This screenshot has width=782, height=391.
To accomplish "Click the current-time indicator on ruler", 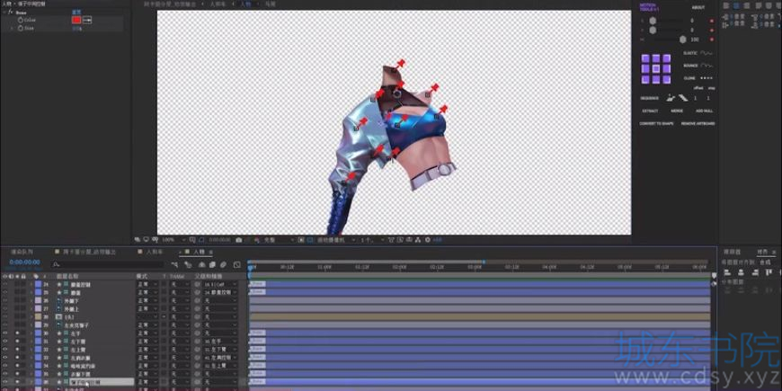I will tap(250, 268).
